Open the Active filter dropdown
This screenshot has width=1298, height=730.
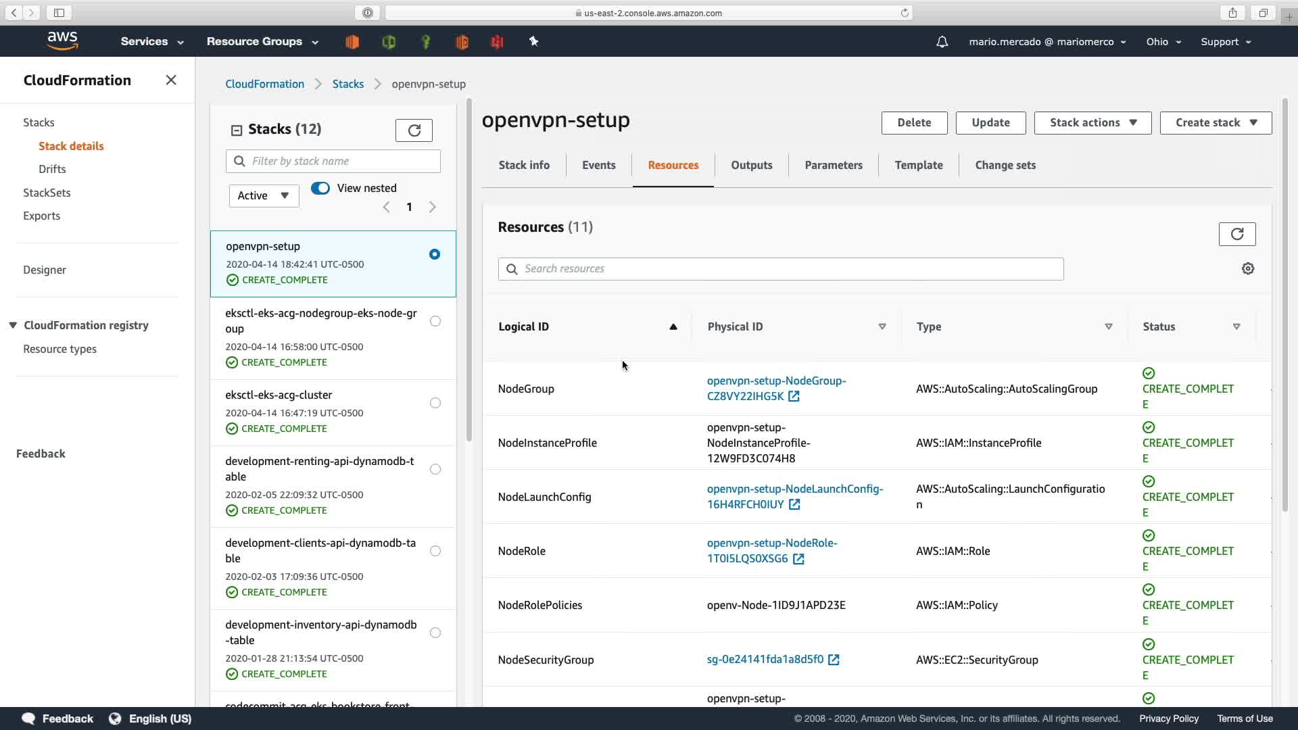point(264,195)
